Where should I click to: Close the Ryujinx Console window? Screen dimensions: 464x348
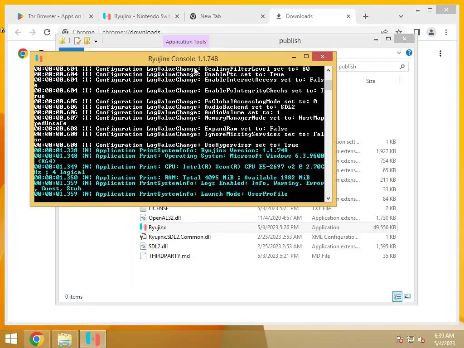coord(322,57)
